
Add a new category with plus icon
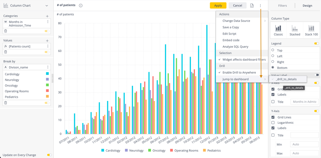pyautogui.click(x=47, y=16)
